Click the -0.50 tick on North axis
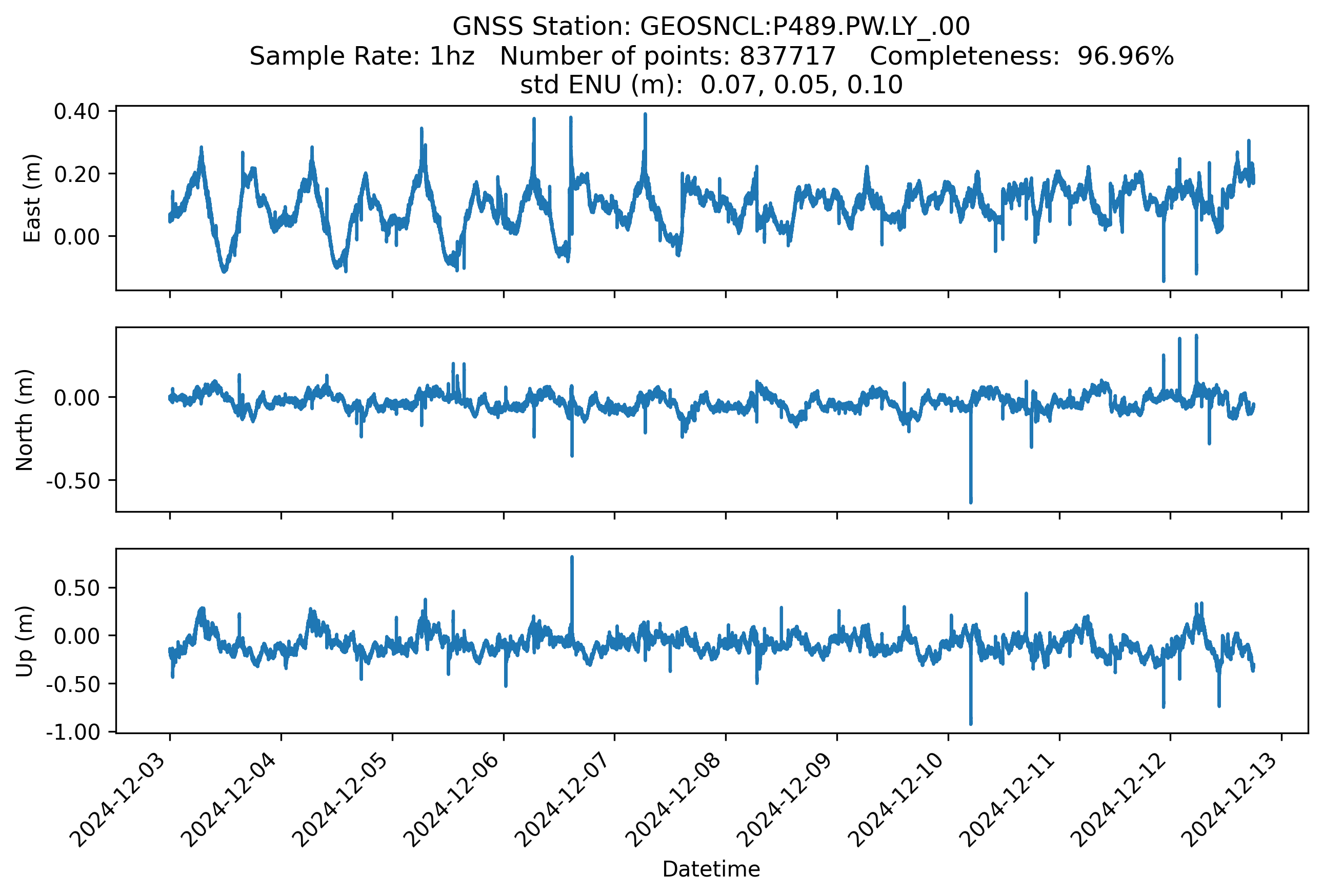Screen dimensions: 1323x896 point(73,481)
